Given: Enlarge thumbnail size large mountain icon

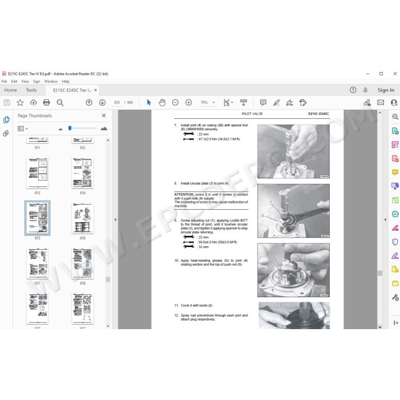Looking at the screenshot, I should (104, 129).
